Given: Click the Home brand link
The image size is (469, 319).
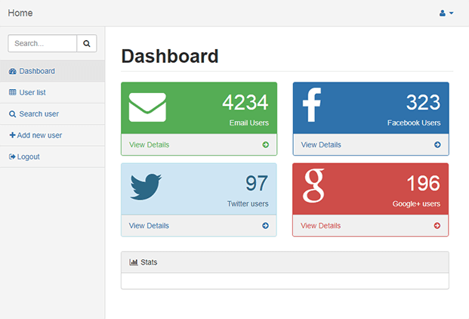Looking at the screenshot, I should coord(20,14).
